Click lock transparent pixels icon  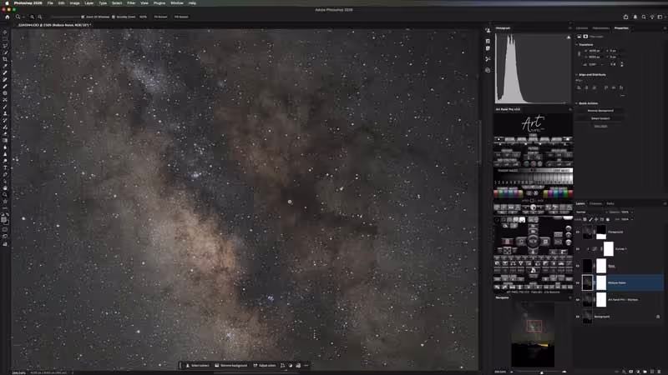click(x=585, y=219)
